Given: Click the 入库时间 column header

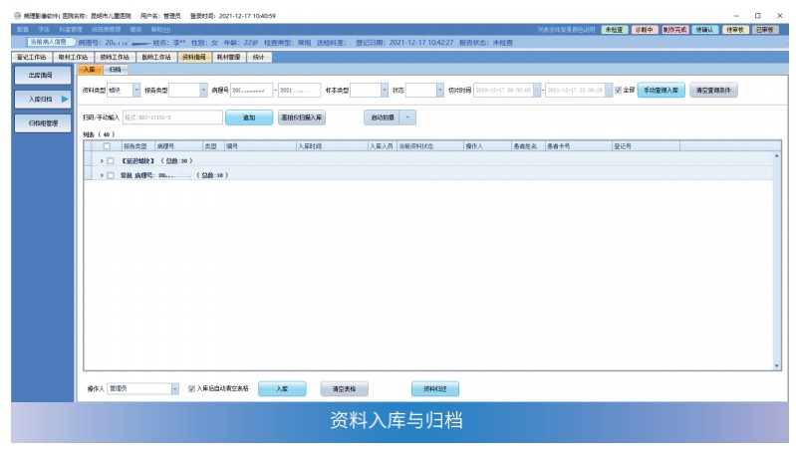Looking at the screenshot, I should coord(332,146).
